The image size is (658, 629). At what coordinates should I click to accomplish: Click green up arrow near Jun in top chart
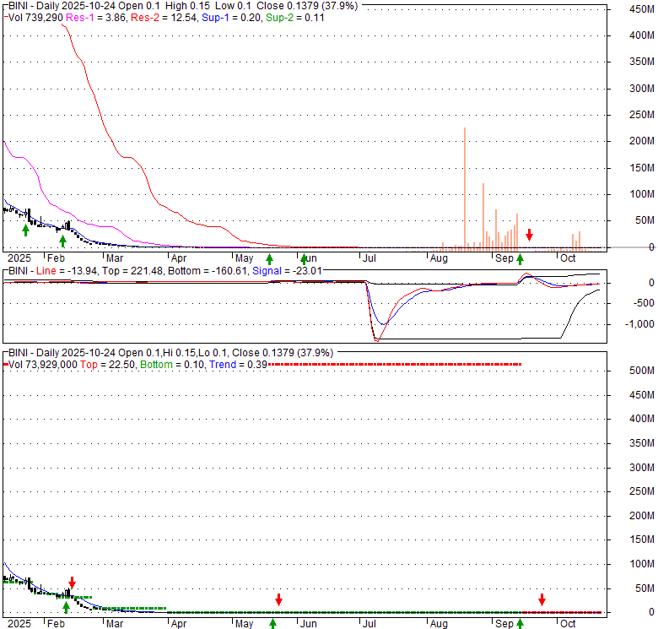pyautogui.click(x=304, y=258)
